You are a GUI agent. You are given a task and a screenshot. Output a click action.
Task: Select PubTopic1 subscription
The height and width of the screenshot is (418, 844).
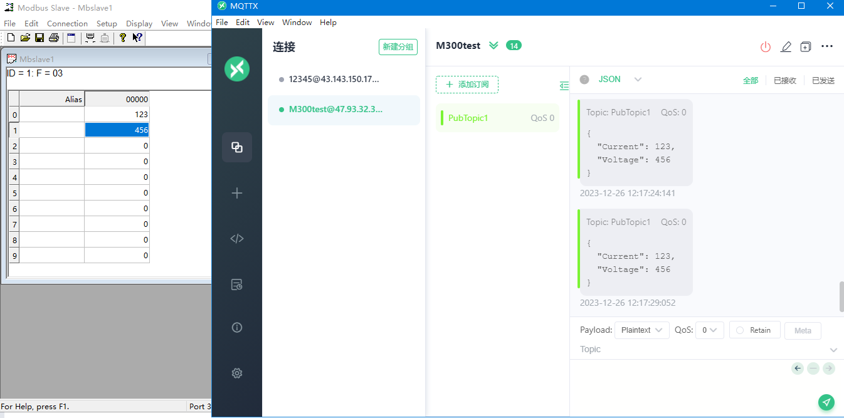pyautogui.click(x=497, y=118)
